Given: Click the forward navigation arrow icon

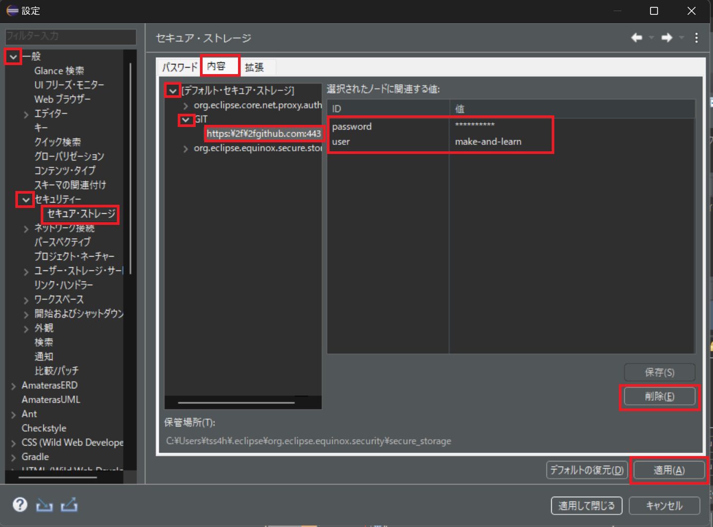Looking at the screenshot, I should (667, 38).
